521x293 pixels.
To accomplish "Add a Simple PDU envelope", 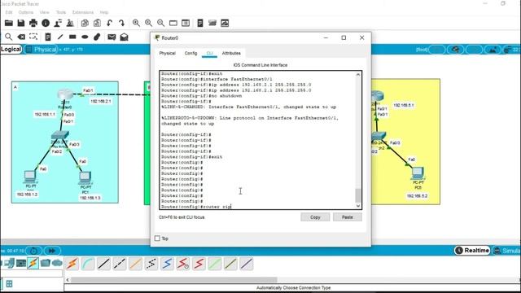I will 112,37.
